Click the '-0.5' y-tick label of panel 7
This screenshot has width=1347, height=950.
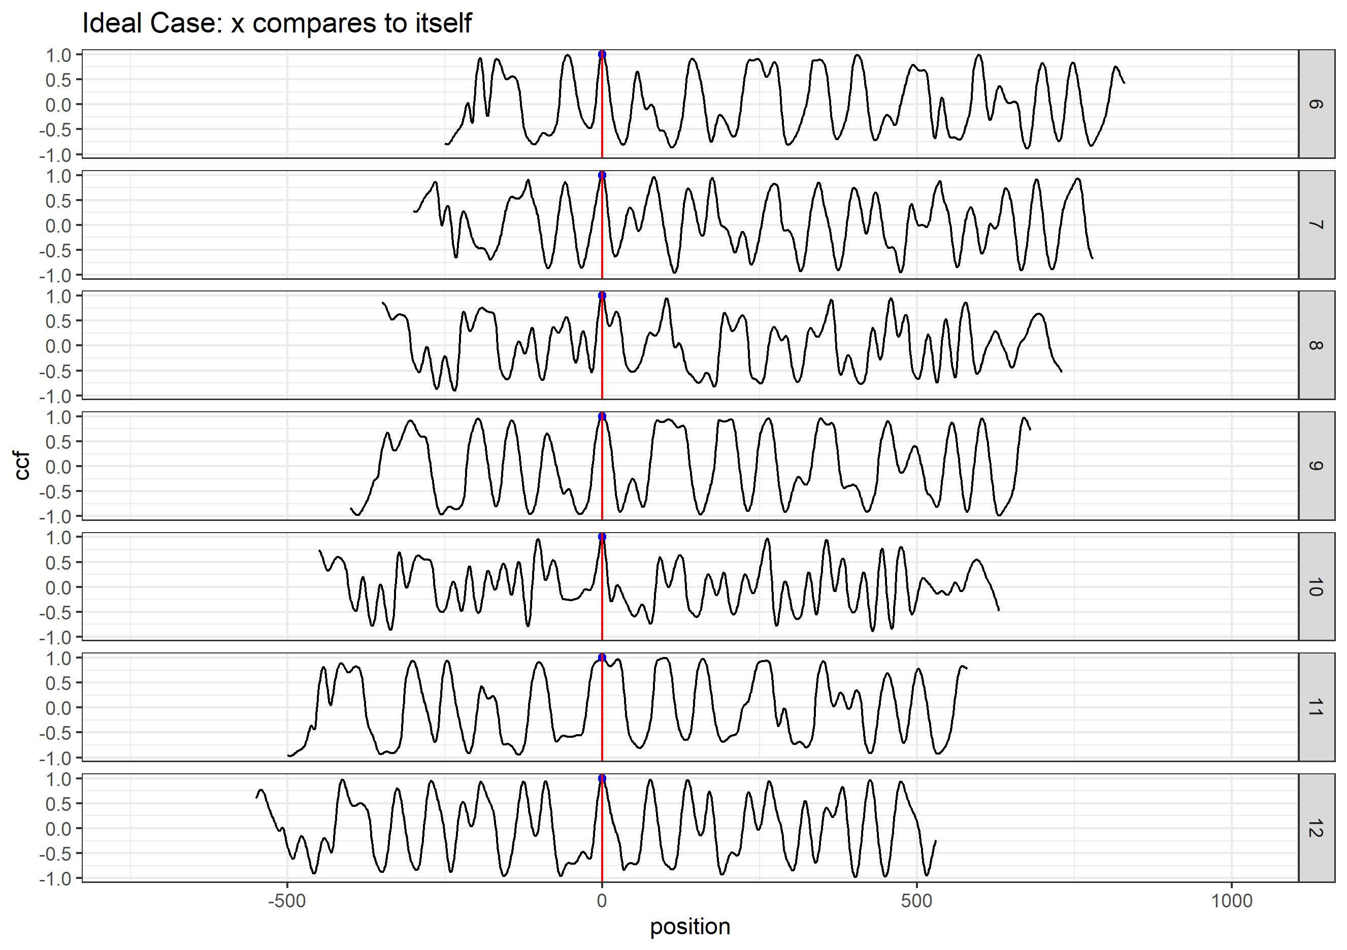tap(55, 250)
